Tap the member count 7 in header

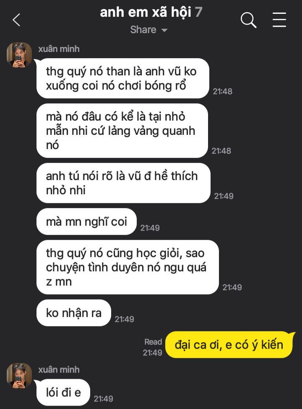pyautogui.click(x=198, y=12)
